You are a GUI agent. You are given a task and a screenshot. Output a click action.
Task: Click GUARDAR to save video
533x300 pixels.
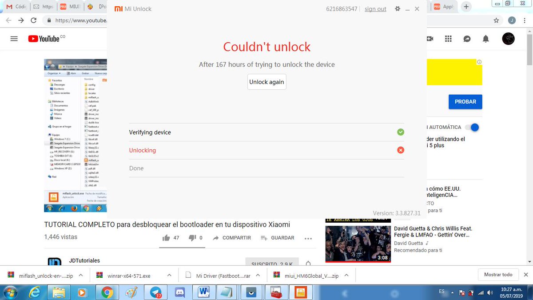pyautogui.click(x=278, y=238)
